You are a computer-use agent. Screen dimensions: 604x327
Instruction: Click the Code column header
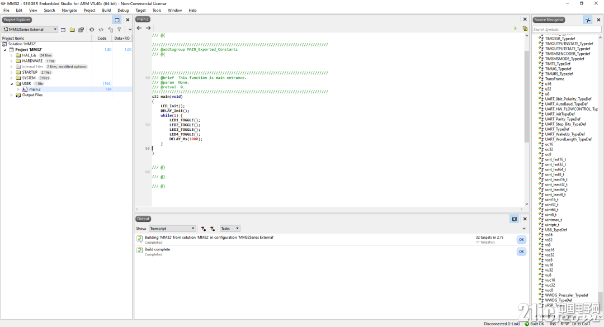(102, 38)
